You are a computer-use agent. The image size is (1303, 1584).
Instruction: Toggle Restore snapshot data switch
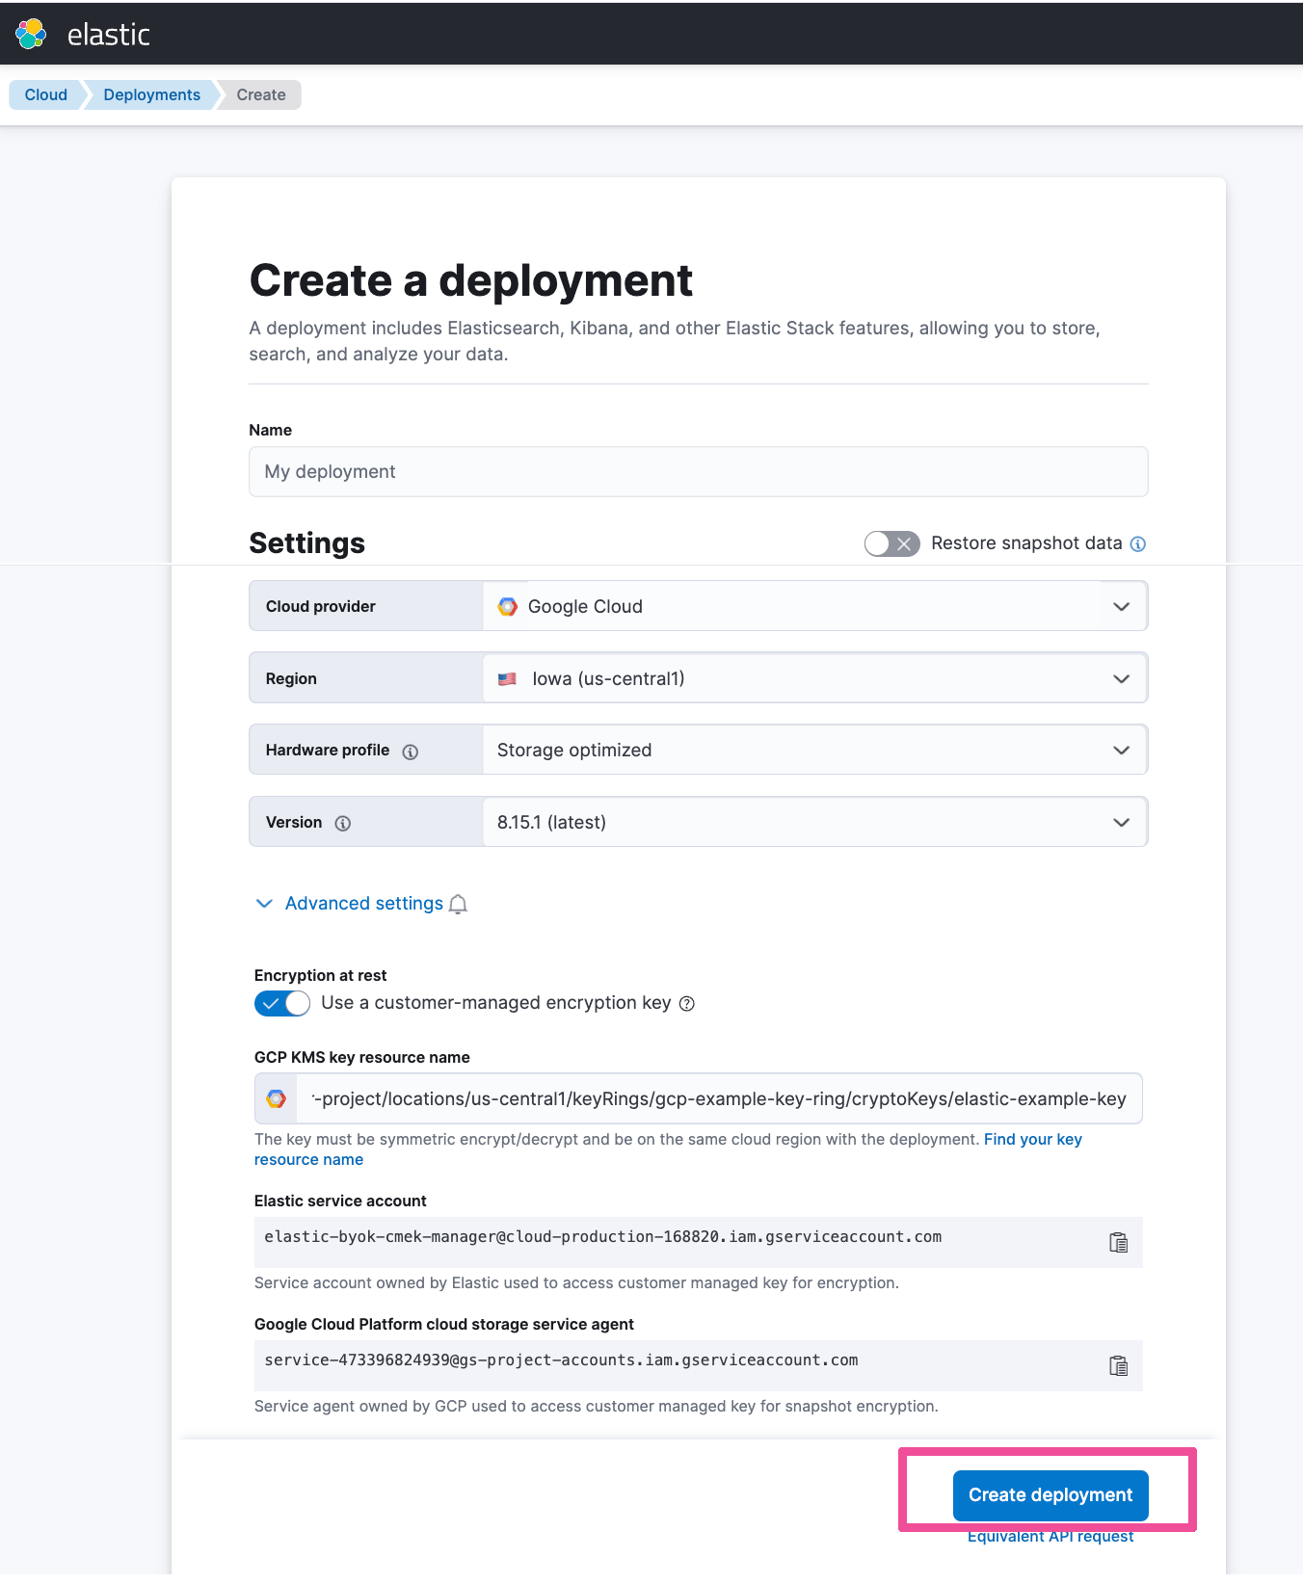891,544
